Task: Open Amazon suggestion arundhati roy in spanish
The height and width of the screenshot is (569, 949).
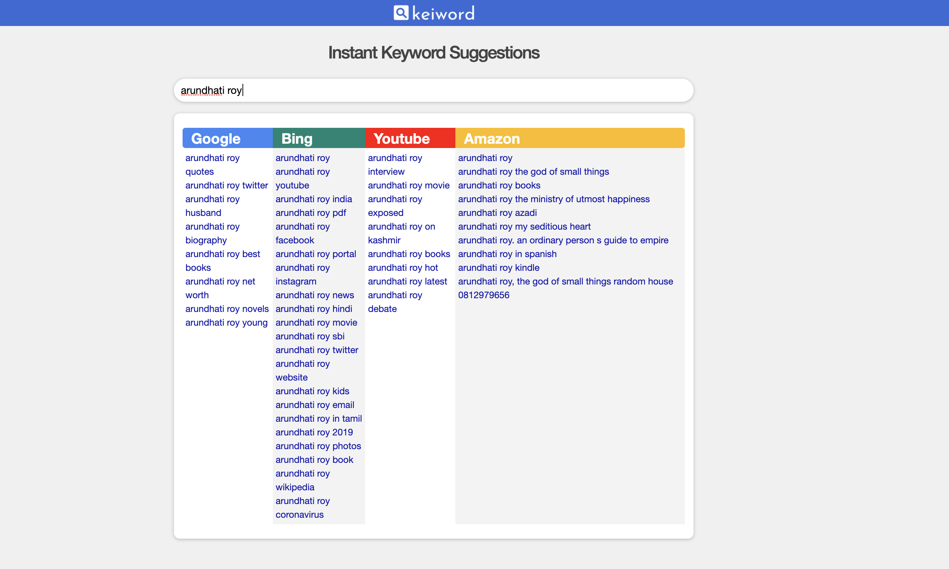Action: tap(507, 254)
